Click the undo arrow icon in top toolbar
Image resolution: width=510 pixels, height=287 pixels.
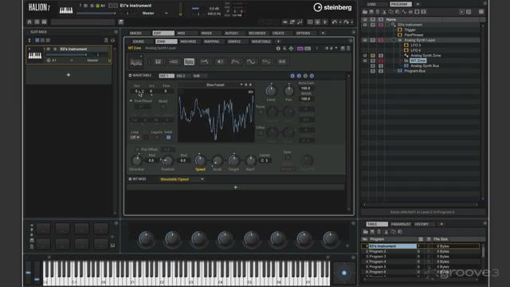pos(335,22)
